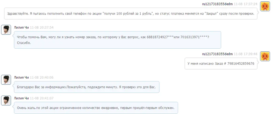Click Лилия Чи's avatar beside the 20:40:06 message

pyautogui.click(x=6, y=79)
